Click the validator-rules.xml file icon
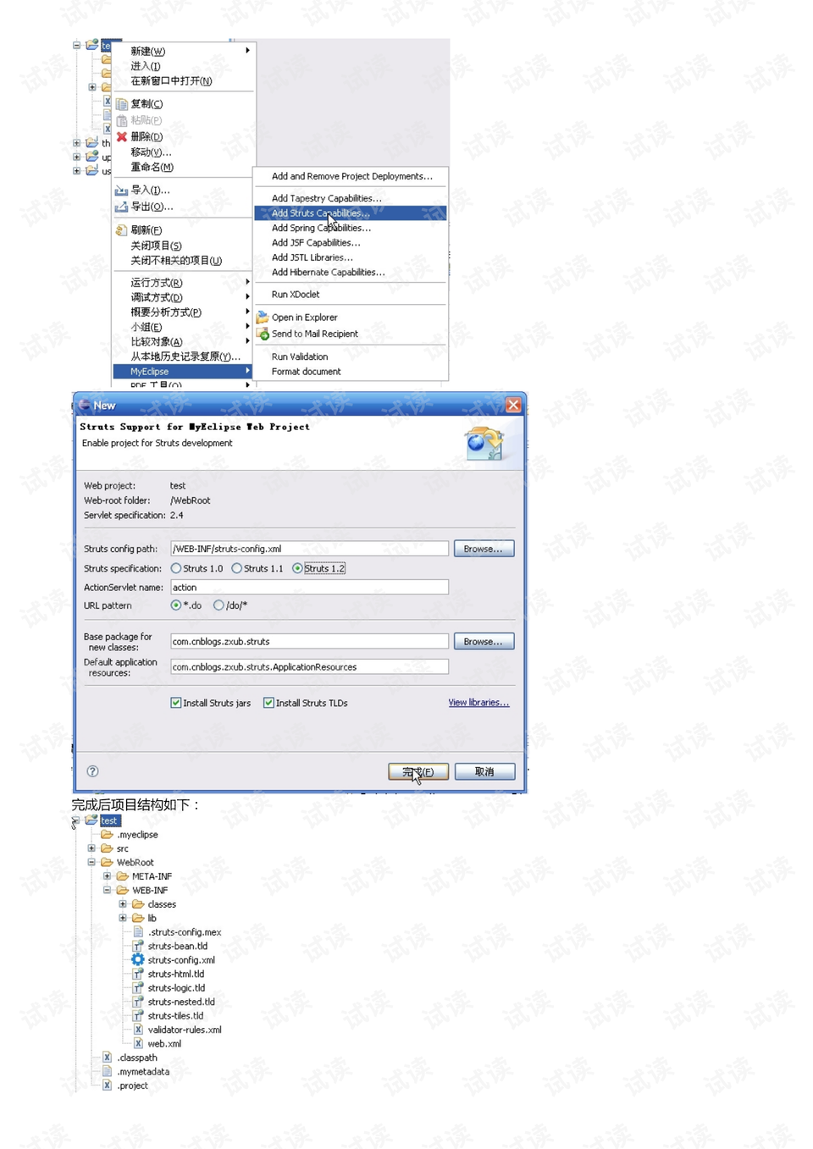This screenshot has width=813, height=1149. point(138,1030)
